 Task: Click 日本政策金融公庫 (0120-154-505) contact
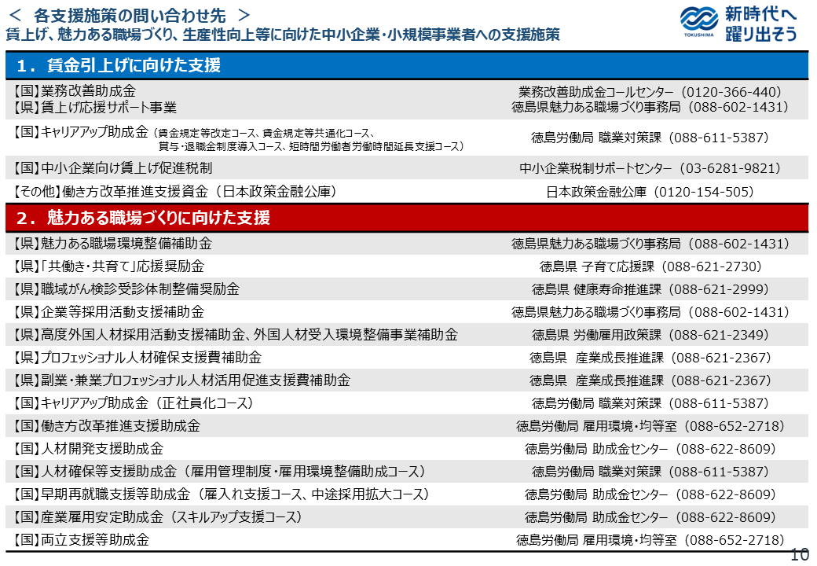point(650,192)
